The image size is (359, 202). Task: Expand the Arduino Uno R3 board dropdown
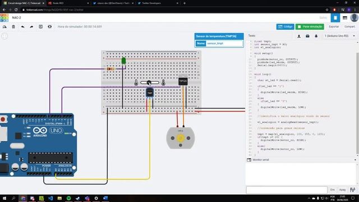[x=340, y=36]
